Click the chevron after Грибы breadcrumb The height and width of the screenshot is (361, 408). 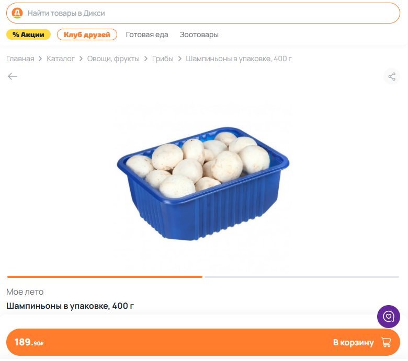(x=179, y=59)
